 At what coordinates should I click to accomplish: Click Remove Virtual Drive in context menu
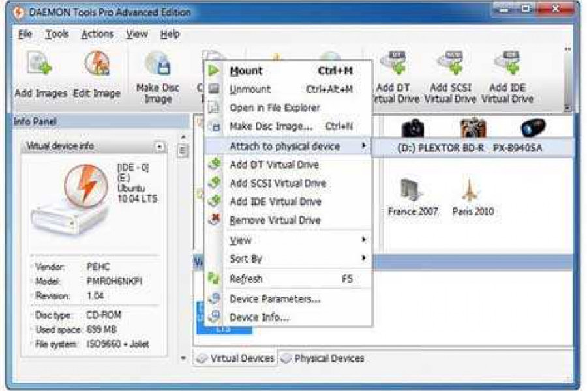point(275,220)
